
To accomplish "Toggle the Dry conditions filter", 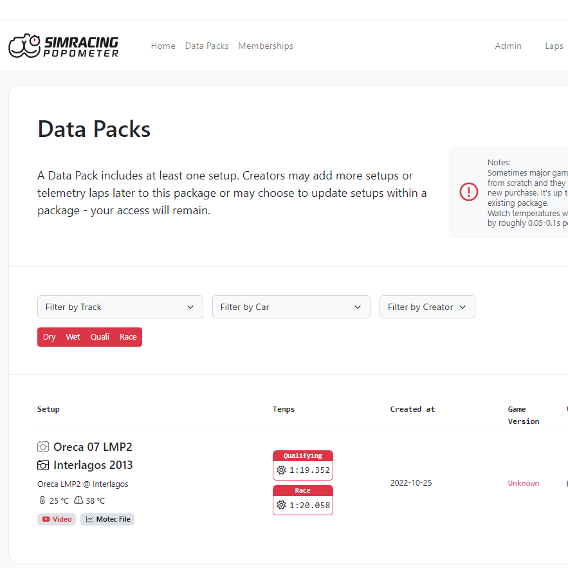I will pyautogui.click(x=50, y=337).
